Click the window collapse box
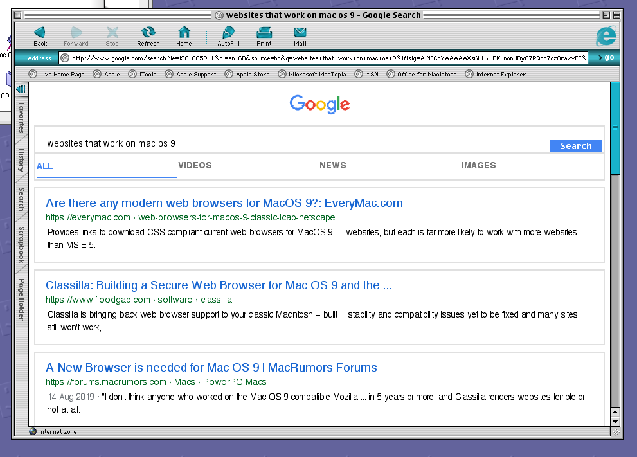Screen dimensions: 637x457 616,15
